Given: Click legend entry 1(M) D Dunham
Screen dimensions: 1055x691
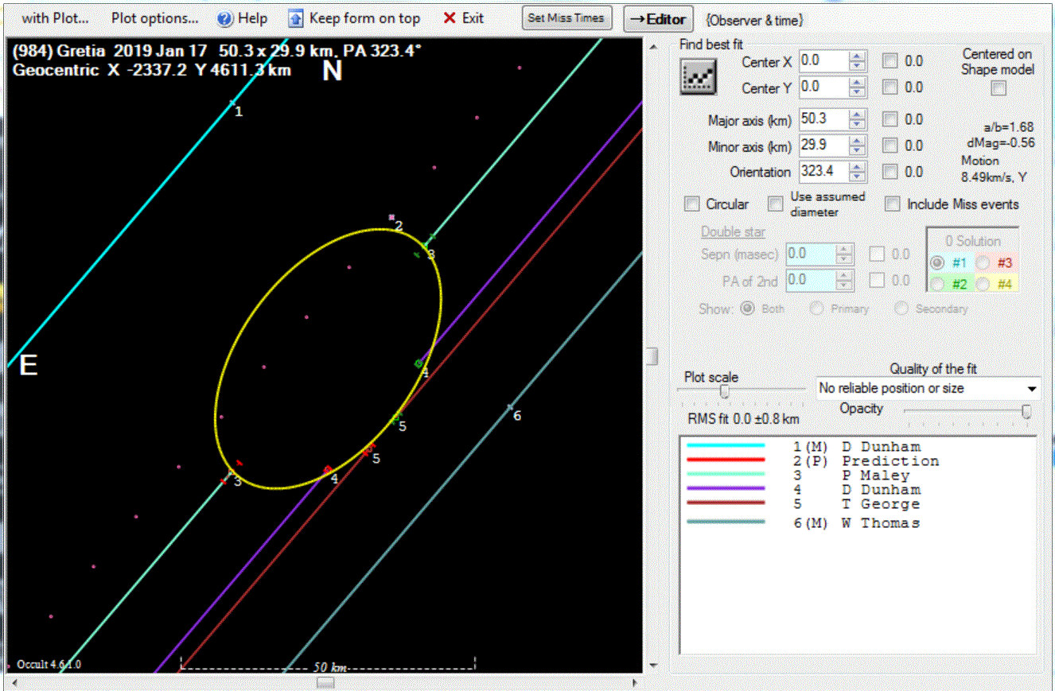Looking at the screenshot, I should (x=857, y=446).
